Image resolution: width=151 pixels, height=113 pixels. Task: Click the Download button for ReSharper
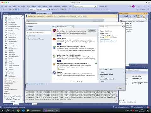92,30
